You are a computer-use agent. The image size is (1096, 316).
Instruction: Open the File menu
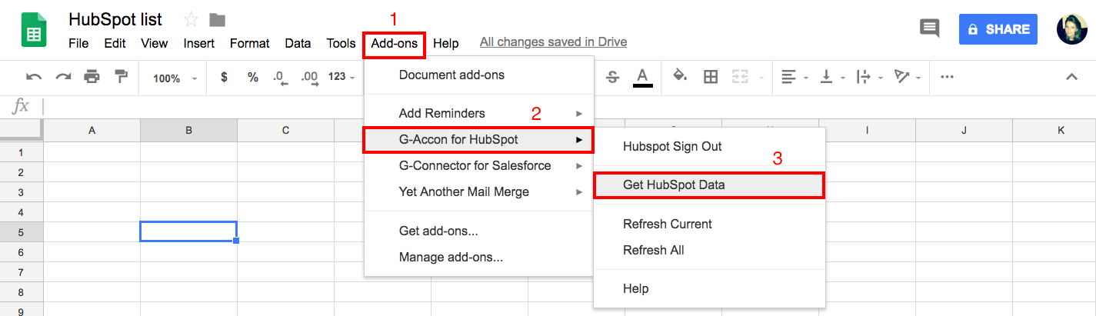click(78, 43)
